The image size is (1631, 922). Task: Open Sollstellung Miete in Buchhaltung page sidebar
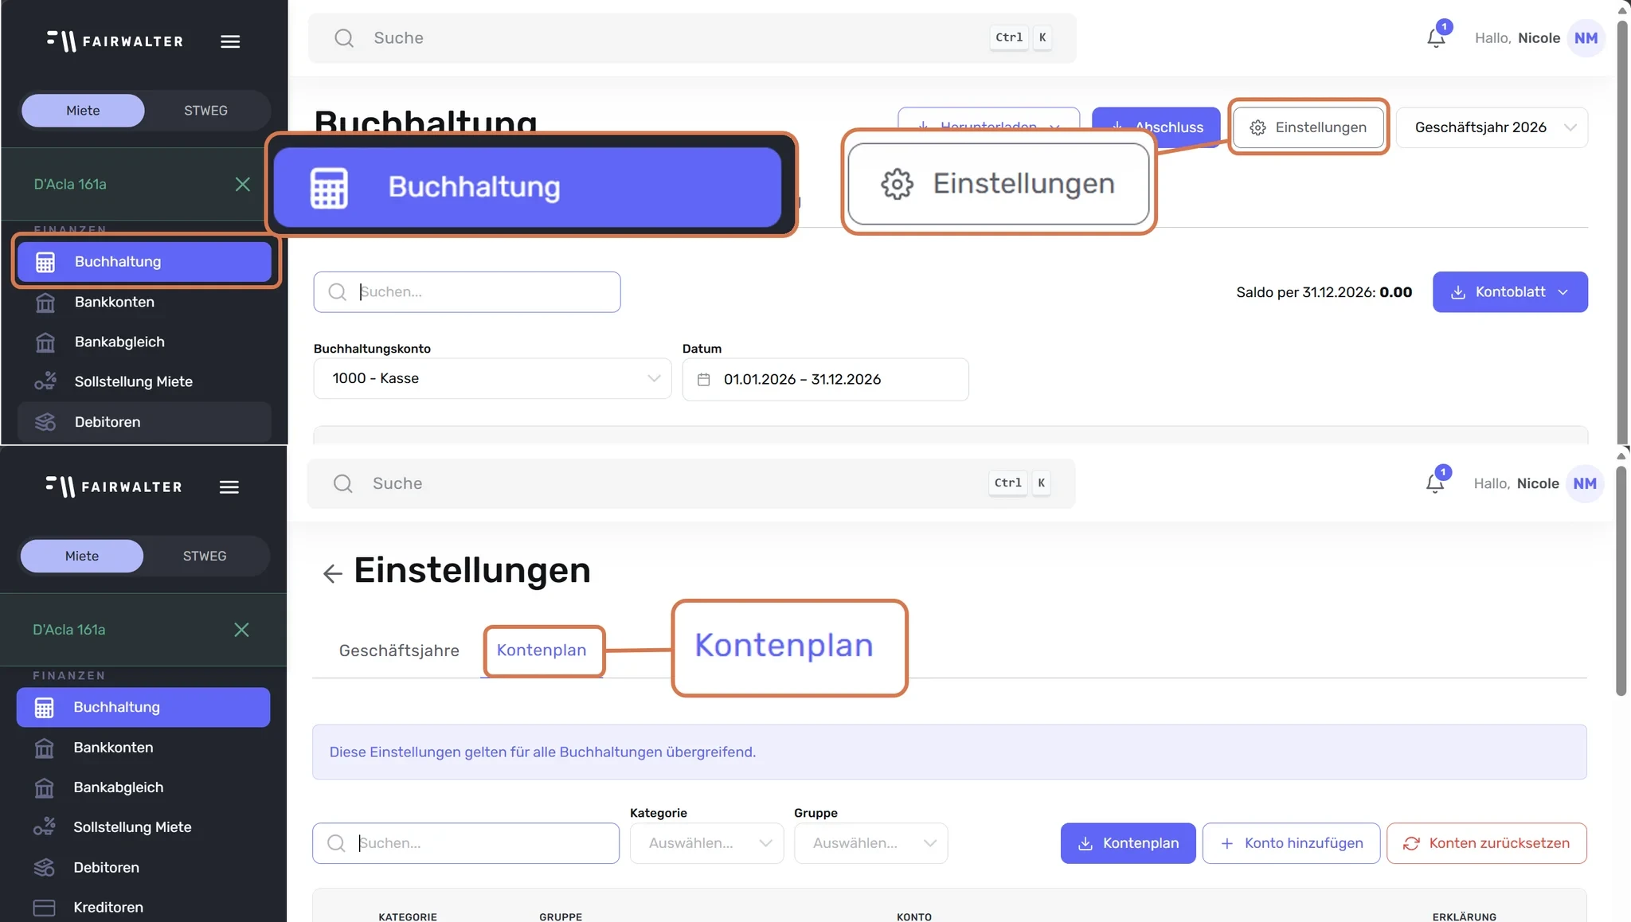pos(144,381)
